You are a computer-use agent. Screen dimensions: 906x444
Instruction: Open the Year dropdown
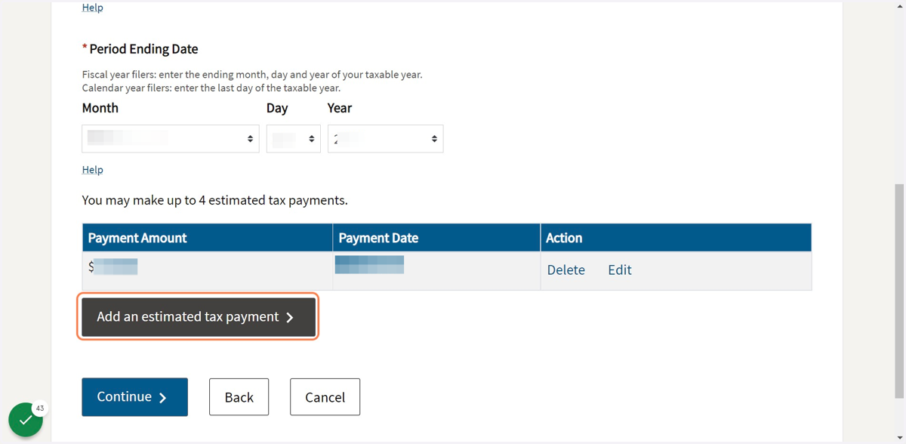click(386, 139)
